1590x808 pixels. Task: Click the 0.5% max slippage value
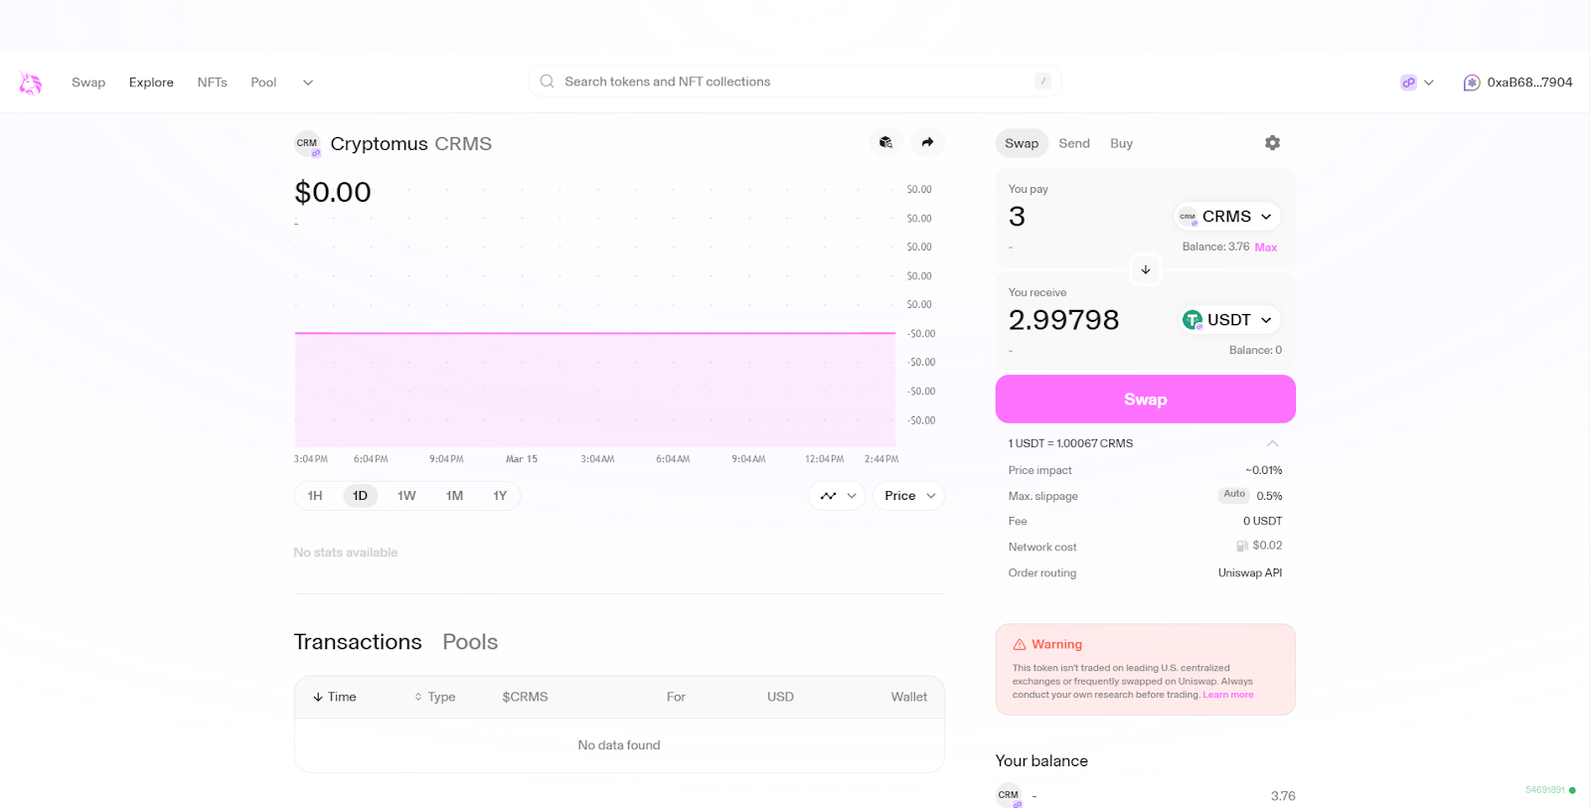1269,496
